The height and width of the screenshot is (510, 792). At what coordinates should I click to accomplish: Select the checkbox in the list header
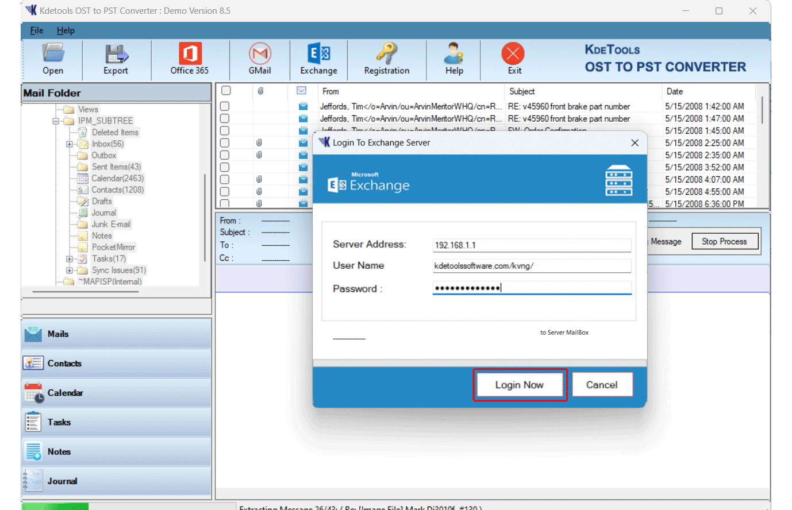click(226, 91)
